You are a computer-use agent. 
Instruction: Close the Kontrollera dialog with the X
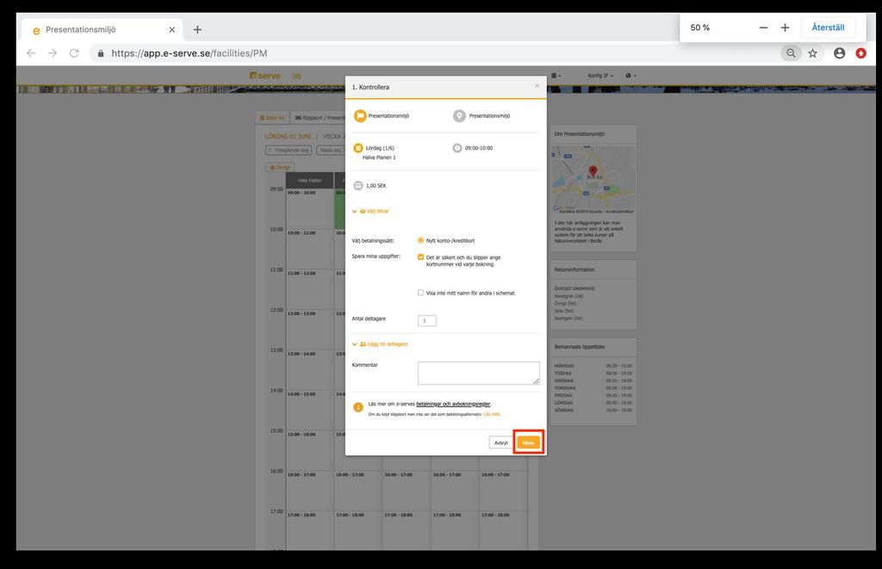537,86
